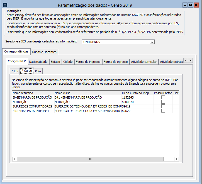Toggle Possui Parfor for SISTEMAS PARA INTERNET

point(163,111)
